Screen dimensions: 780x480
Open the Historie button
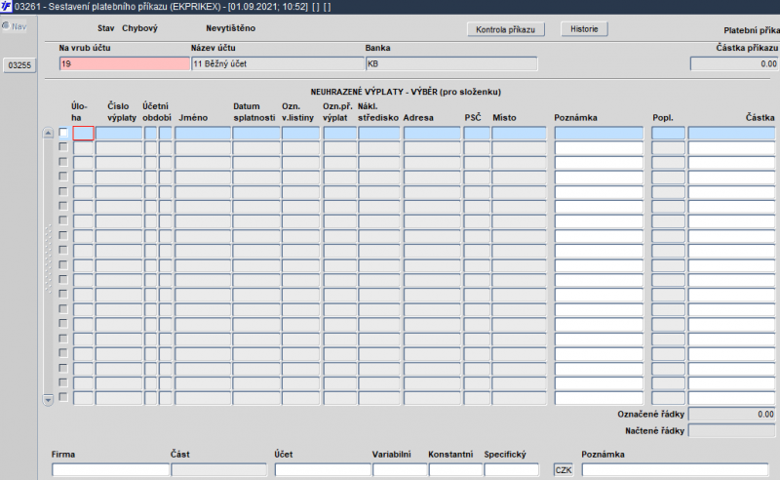[x=584, y=29]
